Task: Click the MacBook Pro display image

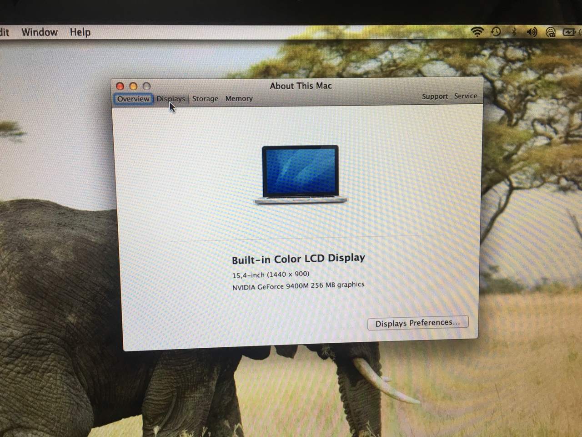Action: pos(301,174)
